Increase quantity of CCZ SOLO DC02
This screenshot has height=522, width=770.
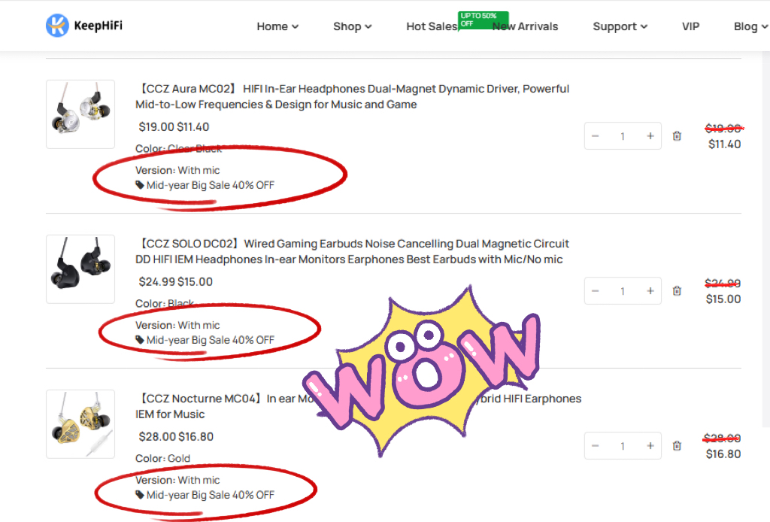[x=650, y=290]
